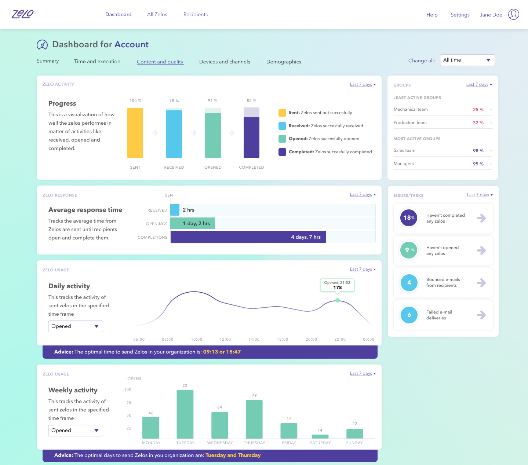
Task: Click the blue Received legend swatch
Action: pos(282,126)
